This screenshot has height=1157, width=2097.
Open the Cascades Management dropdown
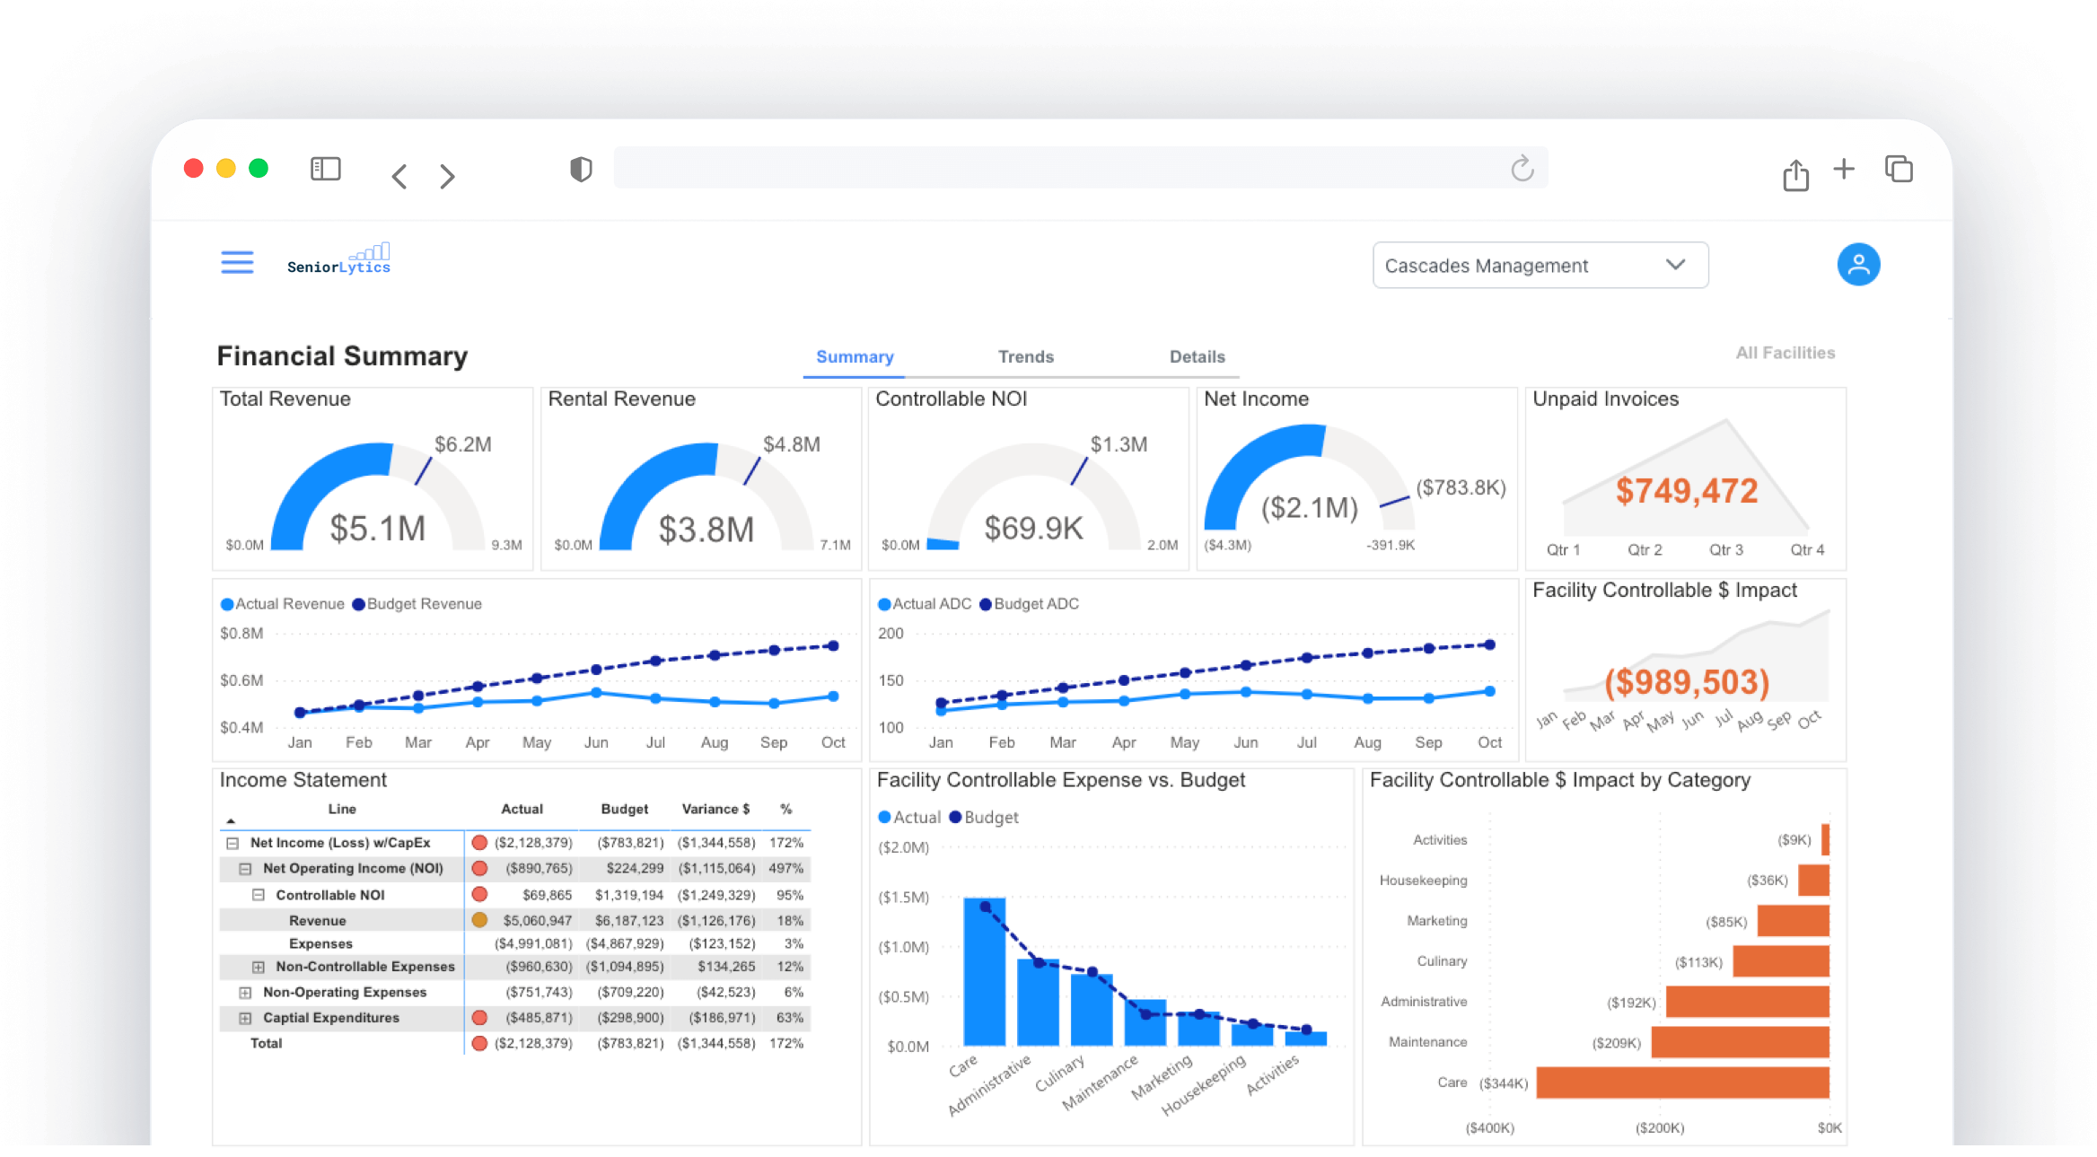(1540, 265)
